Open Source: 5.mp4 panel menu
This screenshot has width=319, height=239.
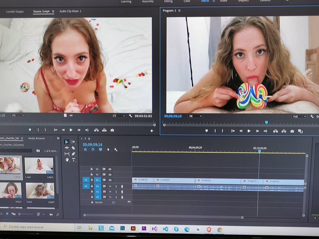(53, 12)
